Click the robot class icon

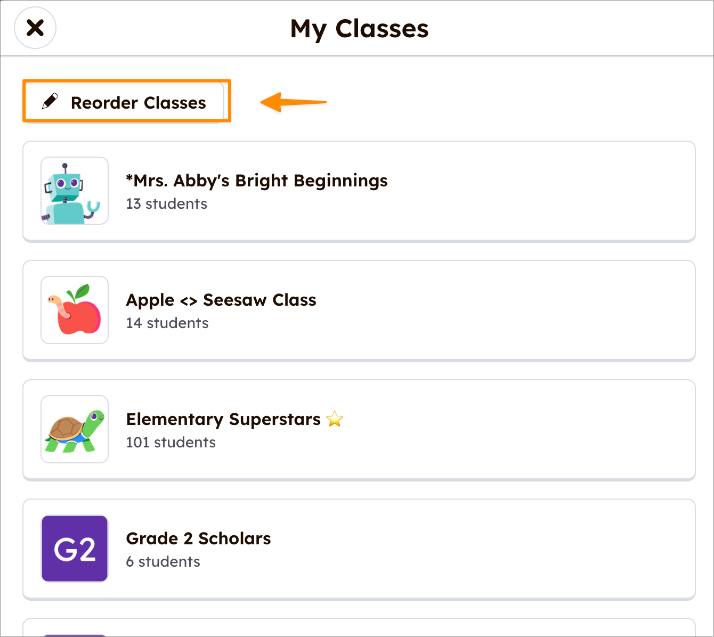[75, 191]
